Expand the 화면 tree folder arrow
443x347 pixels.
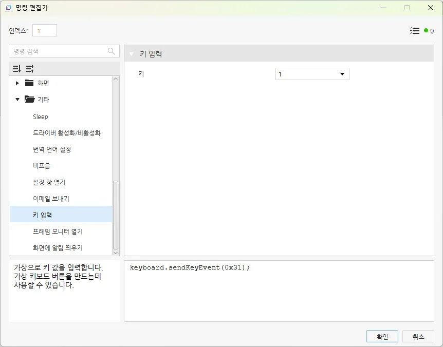click(17, 83)
